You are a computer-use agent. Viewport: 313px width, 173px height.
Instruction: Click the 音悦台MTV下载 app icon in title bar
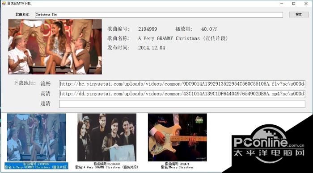(x=4, y=4)
